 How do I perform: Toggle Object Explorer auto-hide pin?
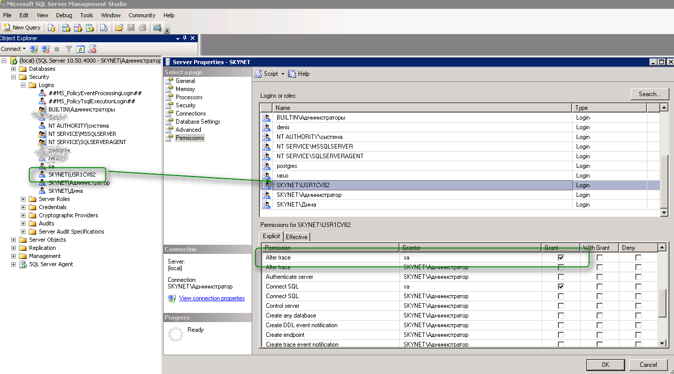click(x=185, y=38)
